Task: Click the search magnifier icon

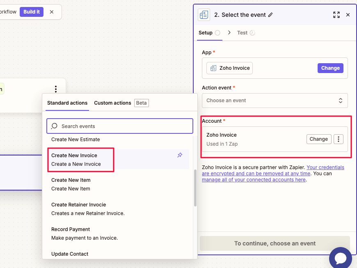Action: click(54, 126)
